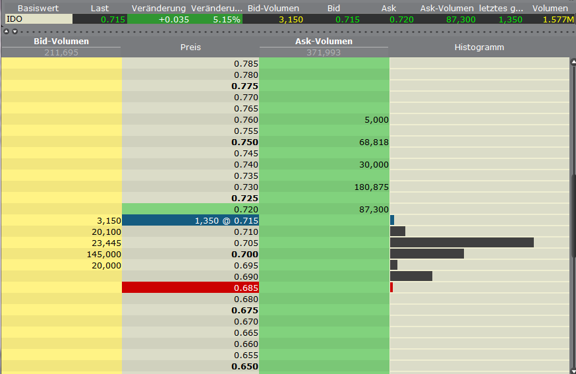Click the histogram bar at 0.700
Viewport: 576px width, 374px height.
coord(427,254)
